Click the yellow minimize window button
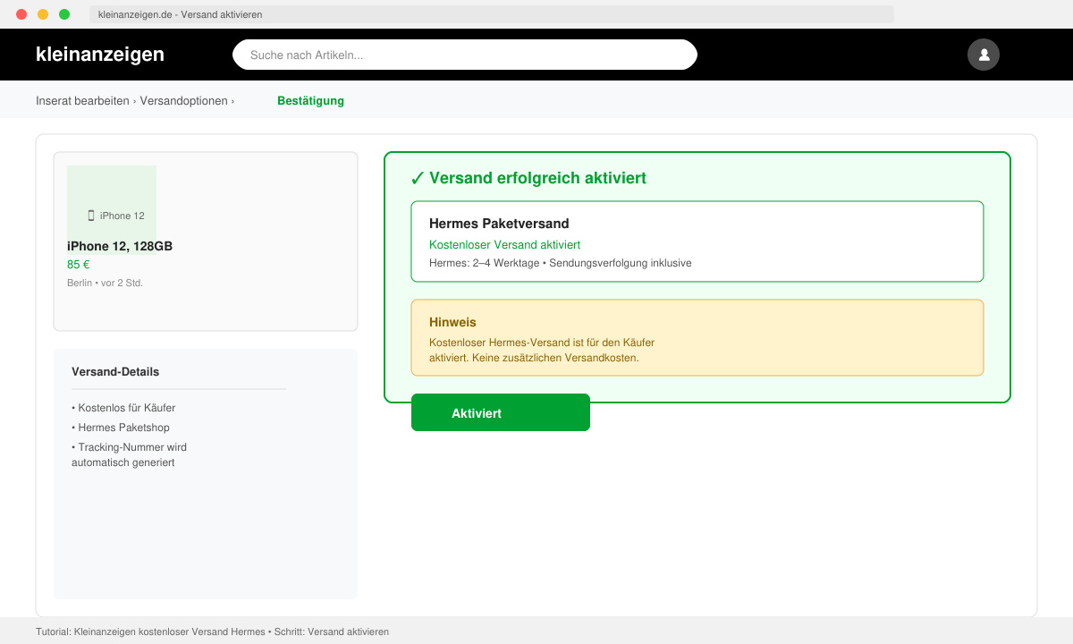 coord(43,14)
